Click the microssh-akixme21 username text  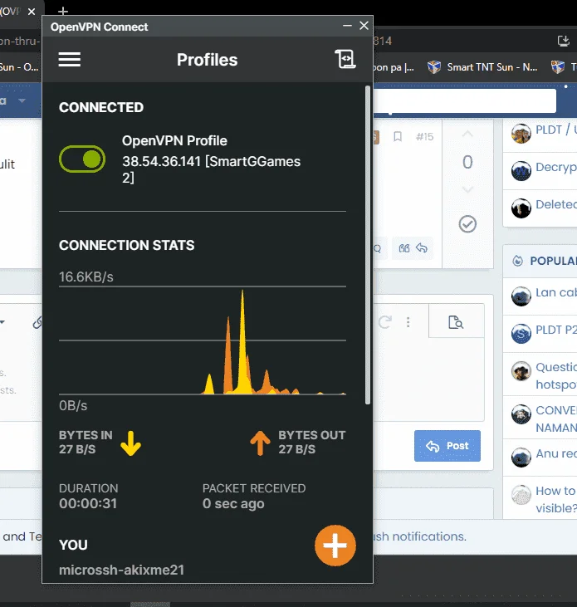click(x=121, y=570)
